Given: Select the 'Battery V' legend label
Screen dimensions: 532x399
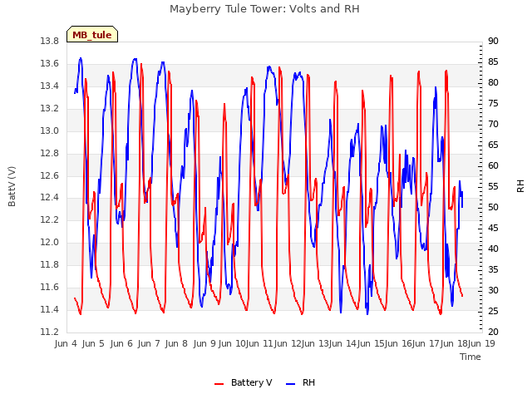Looking at the screenshot, I should [x=251, y=382].
